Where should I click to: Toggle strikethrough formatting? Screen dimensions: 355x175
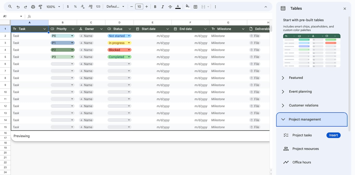click(170, 7)
